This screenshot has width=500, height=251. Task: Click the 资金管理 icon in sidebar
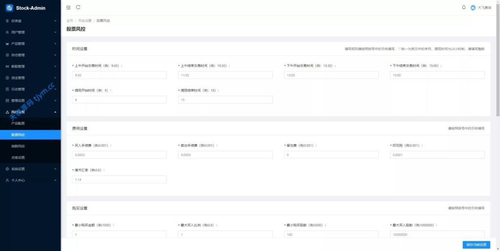[7, 78]
